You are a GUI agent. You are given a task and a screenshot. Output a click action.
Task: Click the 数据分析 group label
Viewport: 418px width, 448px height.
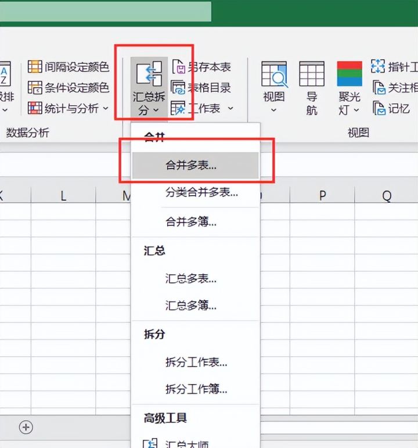pyautogui.click(x=28, y=133)
